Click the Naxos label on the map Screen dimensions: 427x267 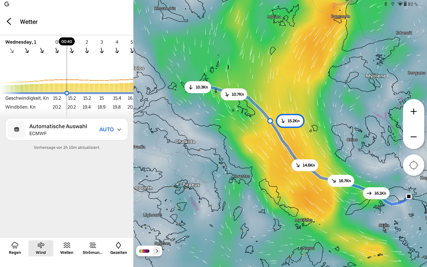tap(309, 248)
